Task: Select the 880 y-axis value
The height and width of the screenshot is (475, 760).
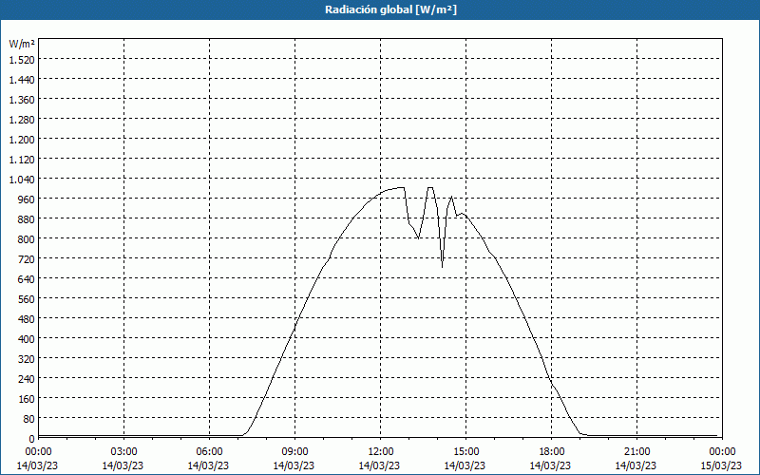Action: click(x=27, y=219)
